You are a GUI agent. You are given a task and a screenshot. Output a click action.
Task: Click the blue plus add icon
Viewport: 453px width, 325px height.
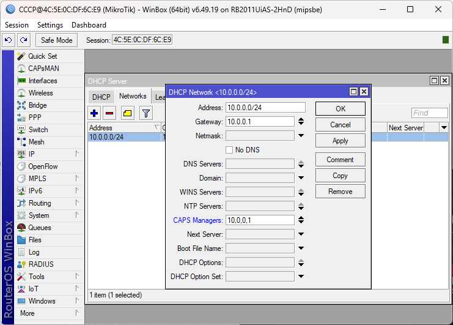[x=94, y=113]
